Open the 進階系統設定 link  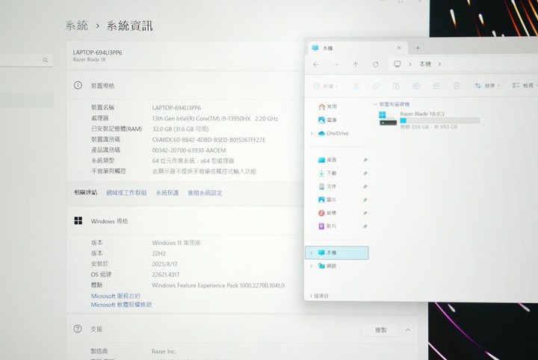(205, 192)
